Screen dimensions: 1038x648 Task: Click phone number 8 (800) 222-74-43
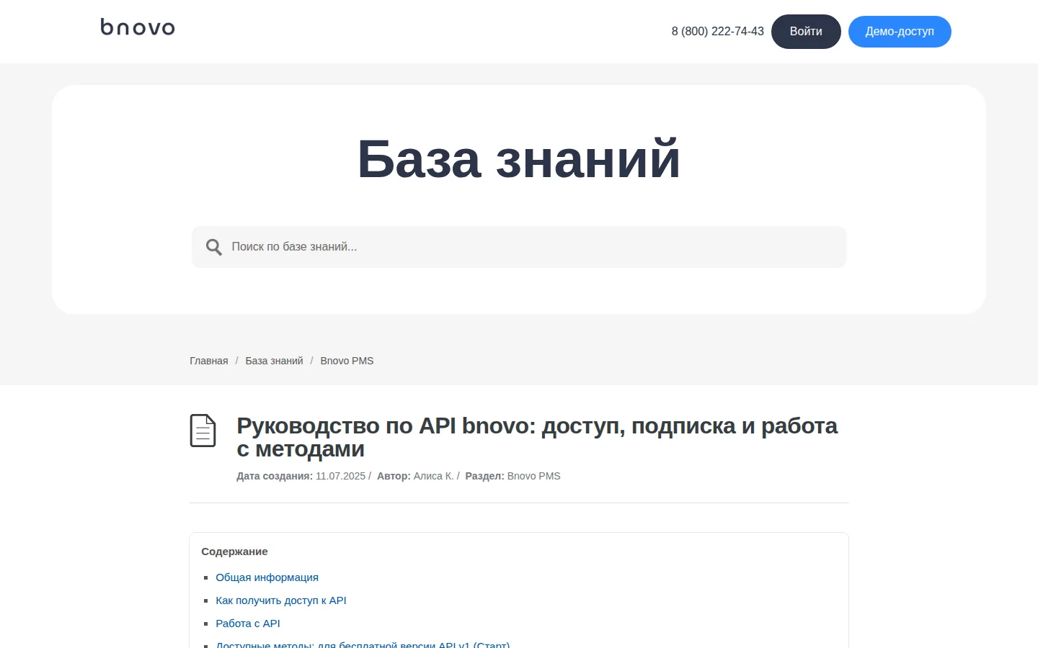(x=717, y=32)
